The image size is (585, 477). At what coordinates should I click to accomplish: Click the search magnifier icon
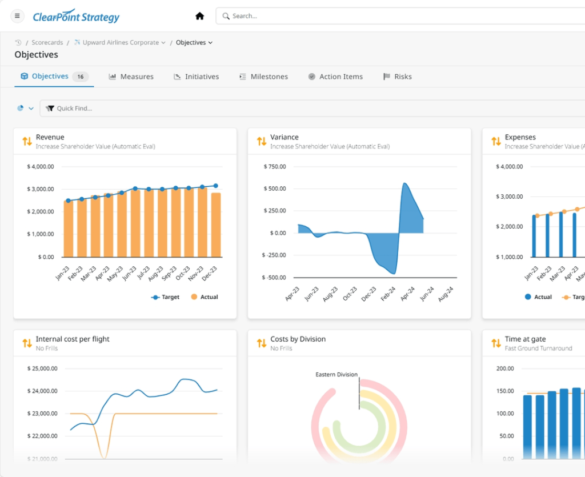(226, 16)
